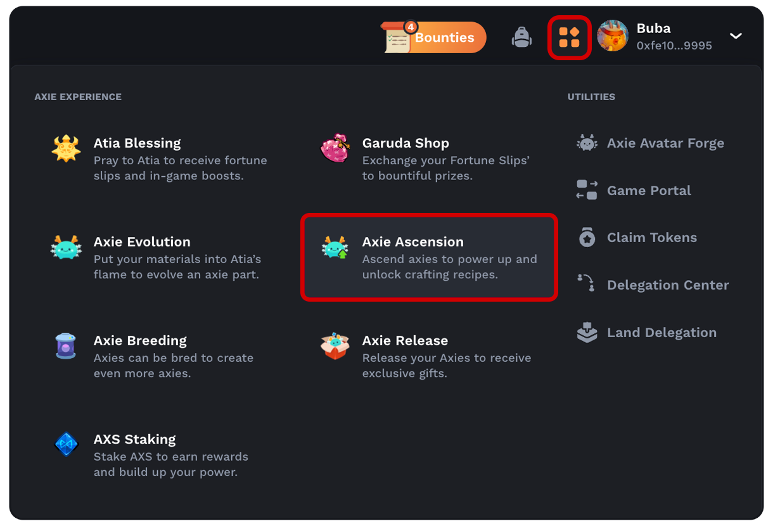Open the Garuda Shop pouch icon
Image resolution: width=773 pixels, height=526 pixels.
click(335, 148)
